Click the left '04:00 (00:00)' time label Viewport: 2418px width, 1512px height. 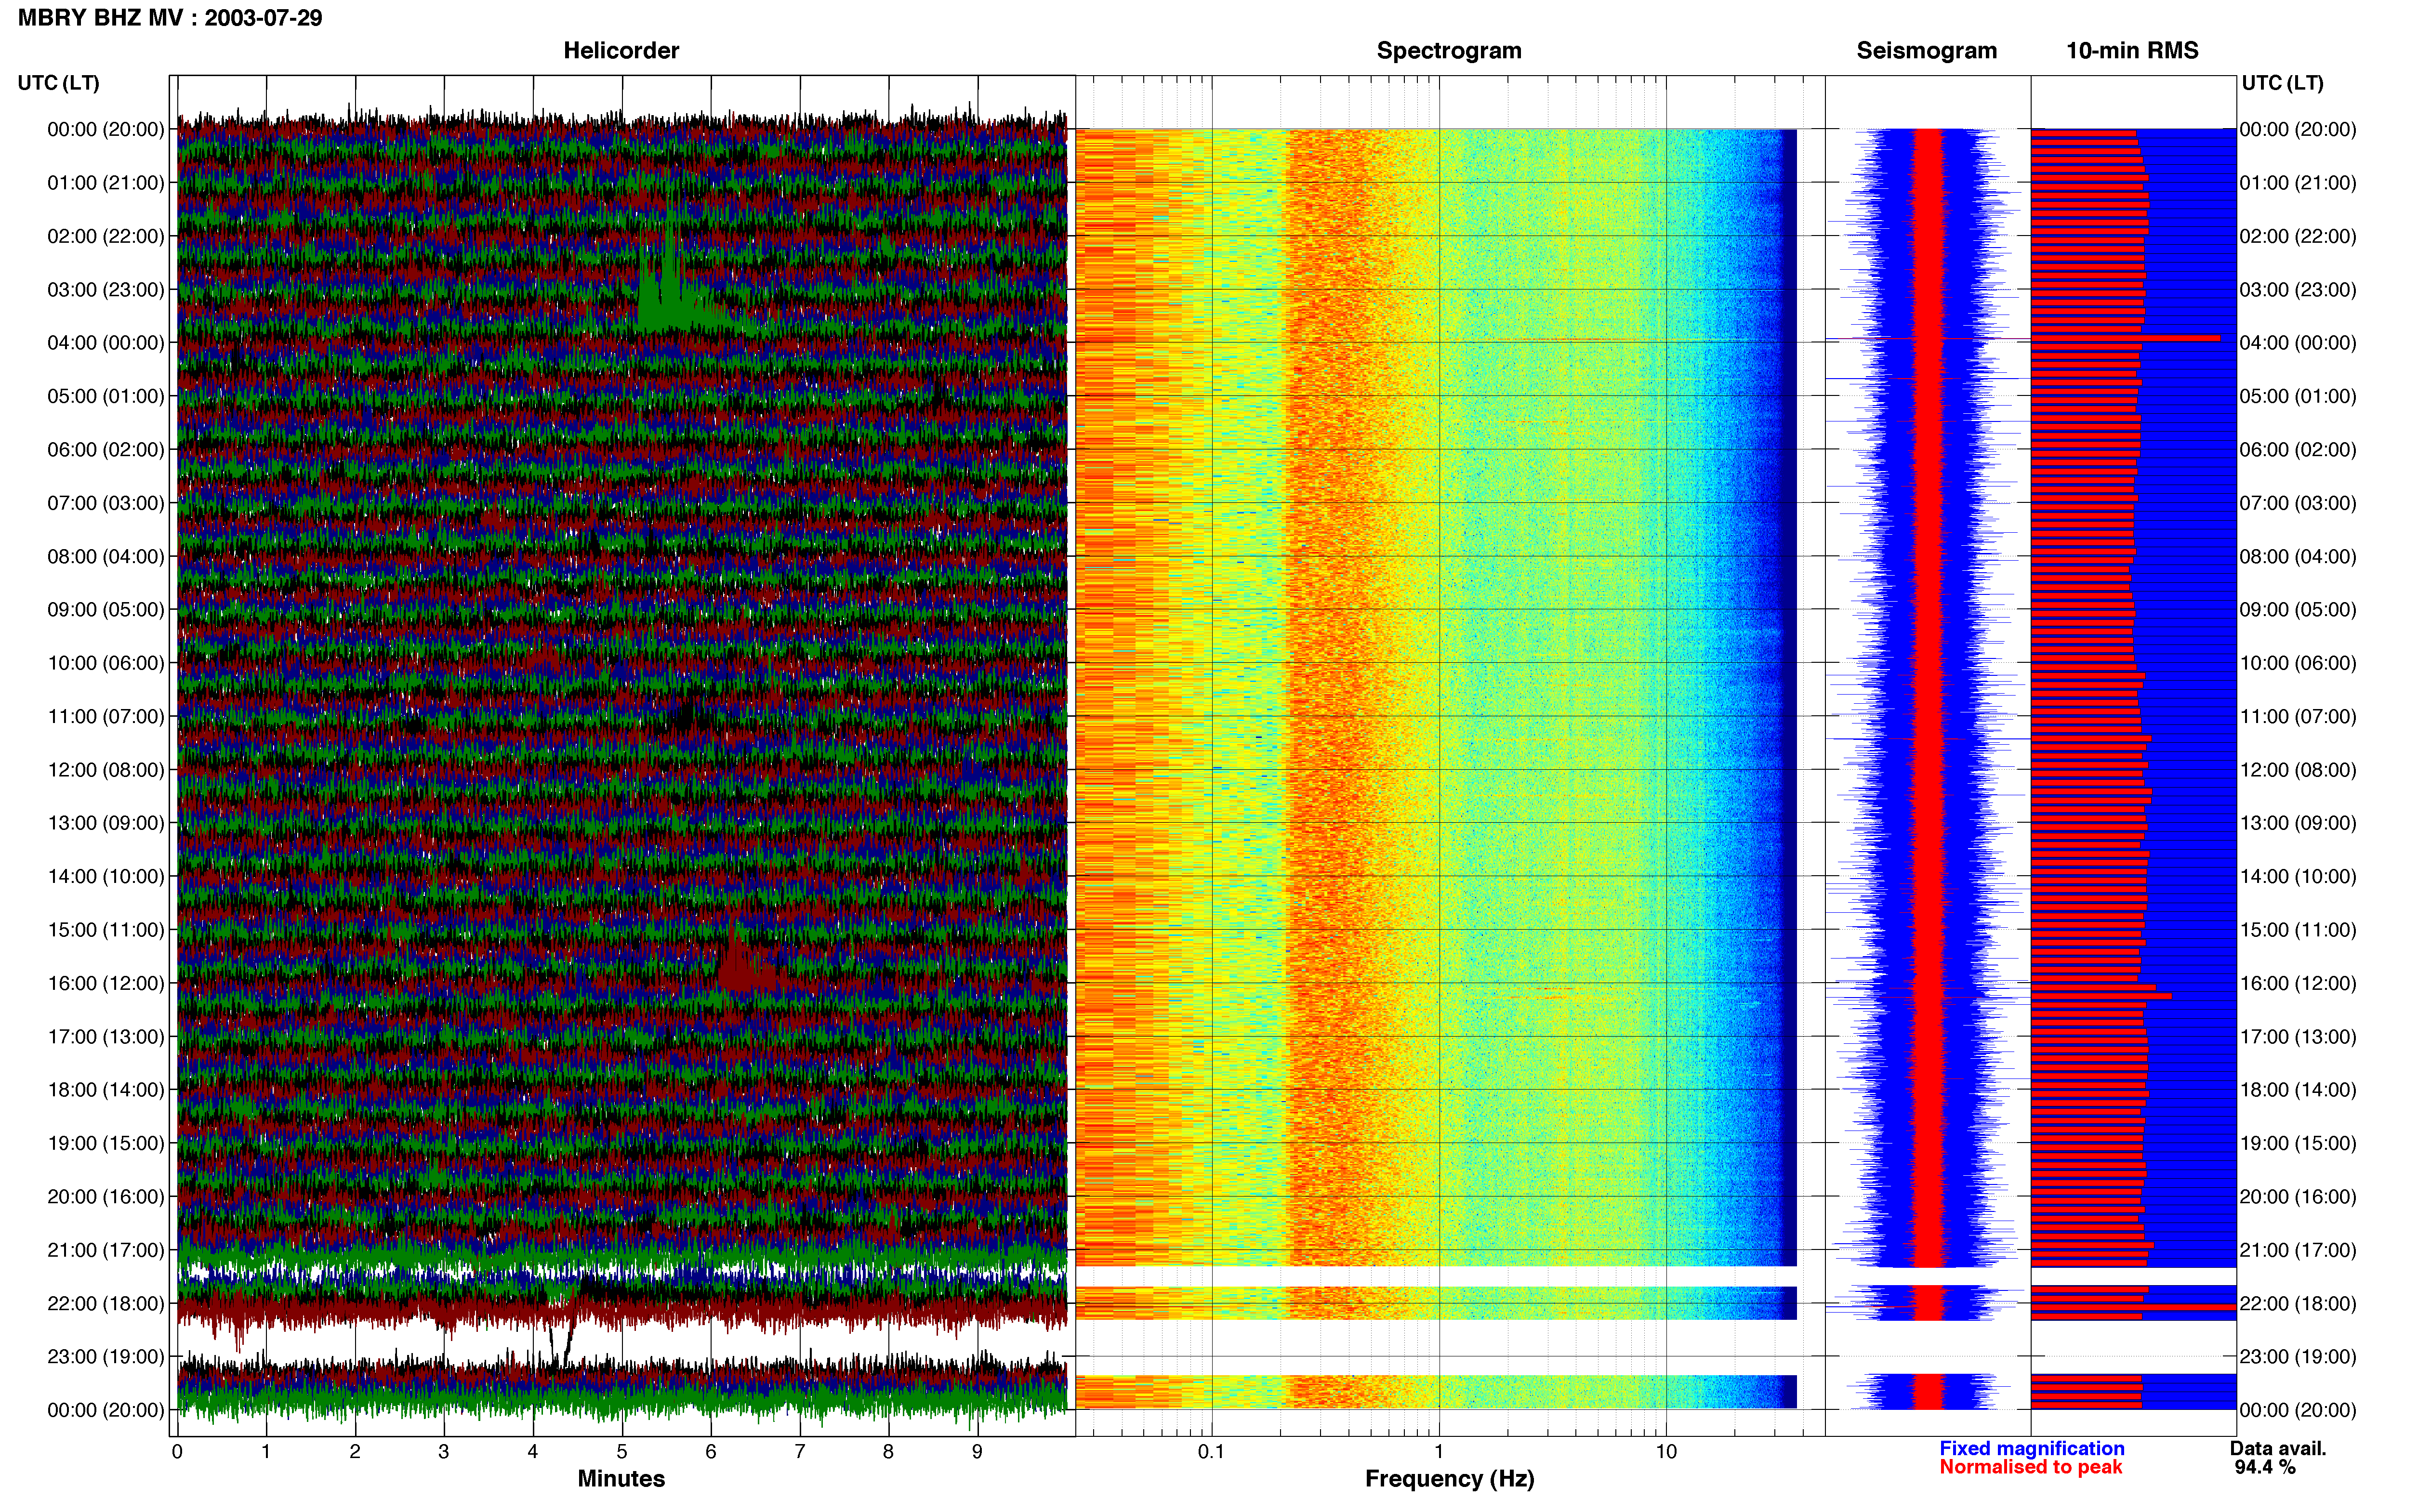click(106, 342)
